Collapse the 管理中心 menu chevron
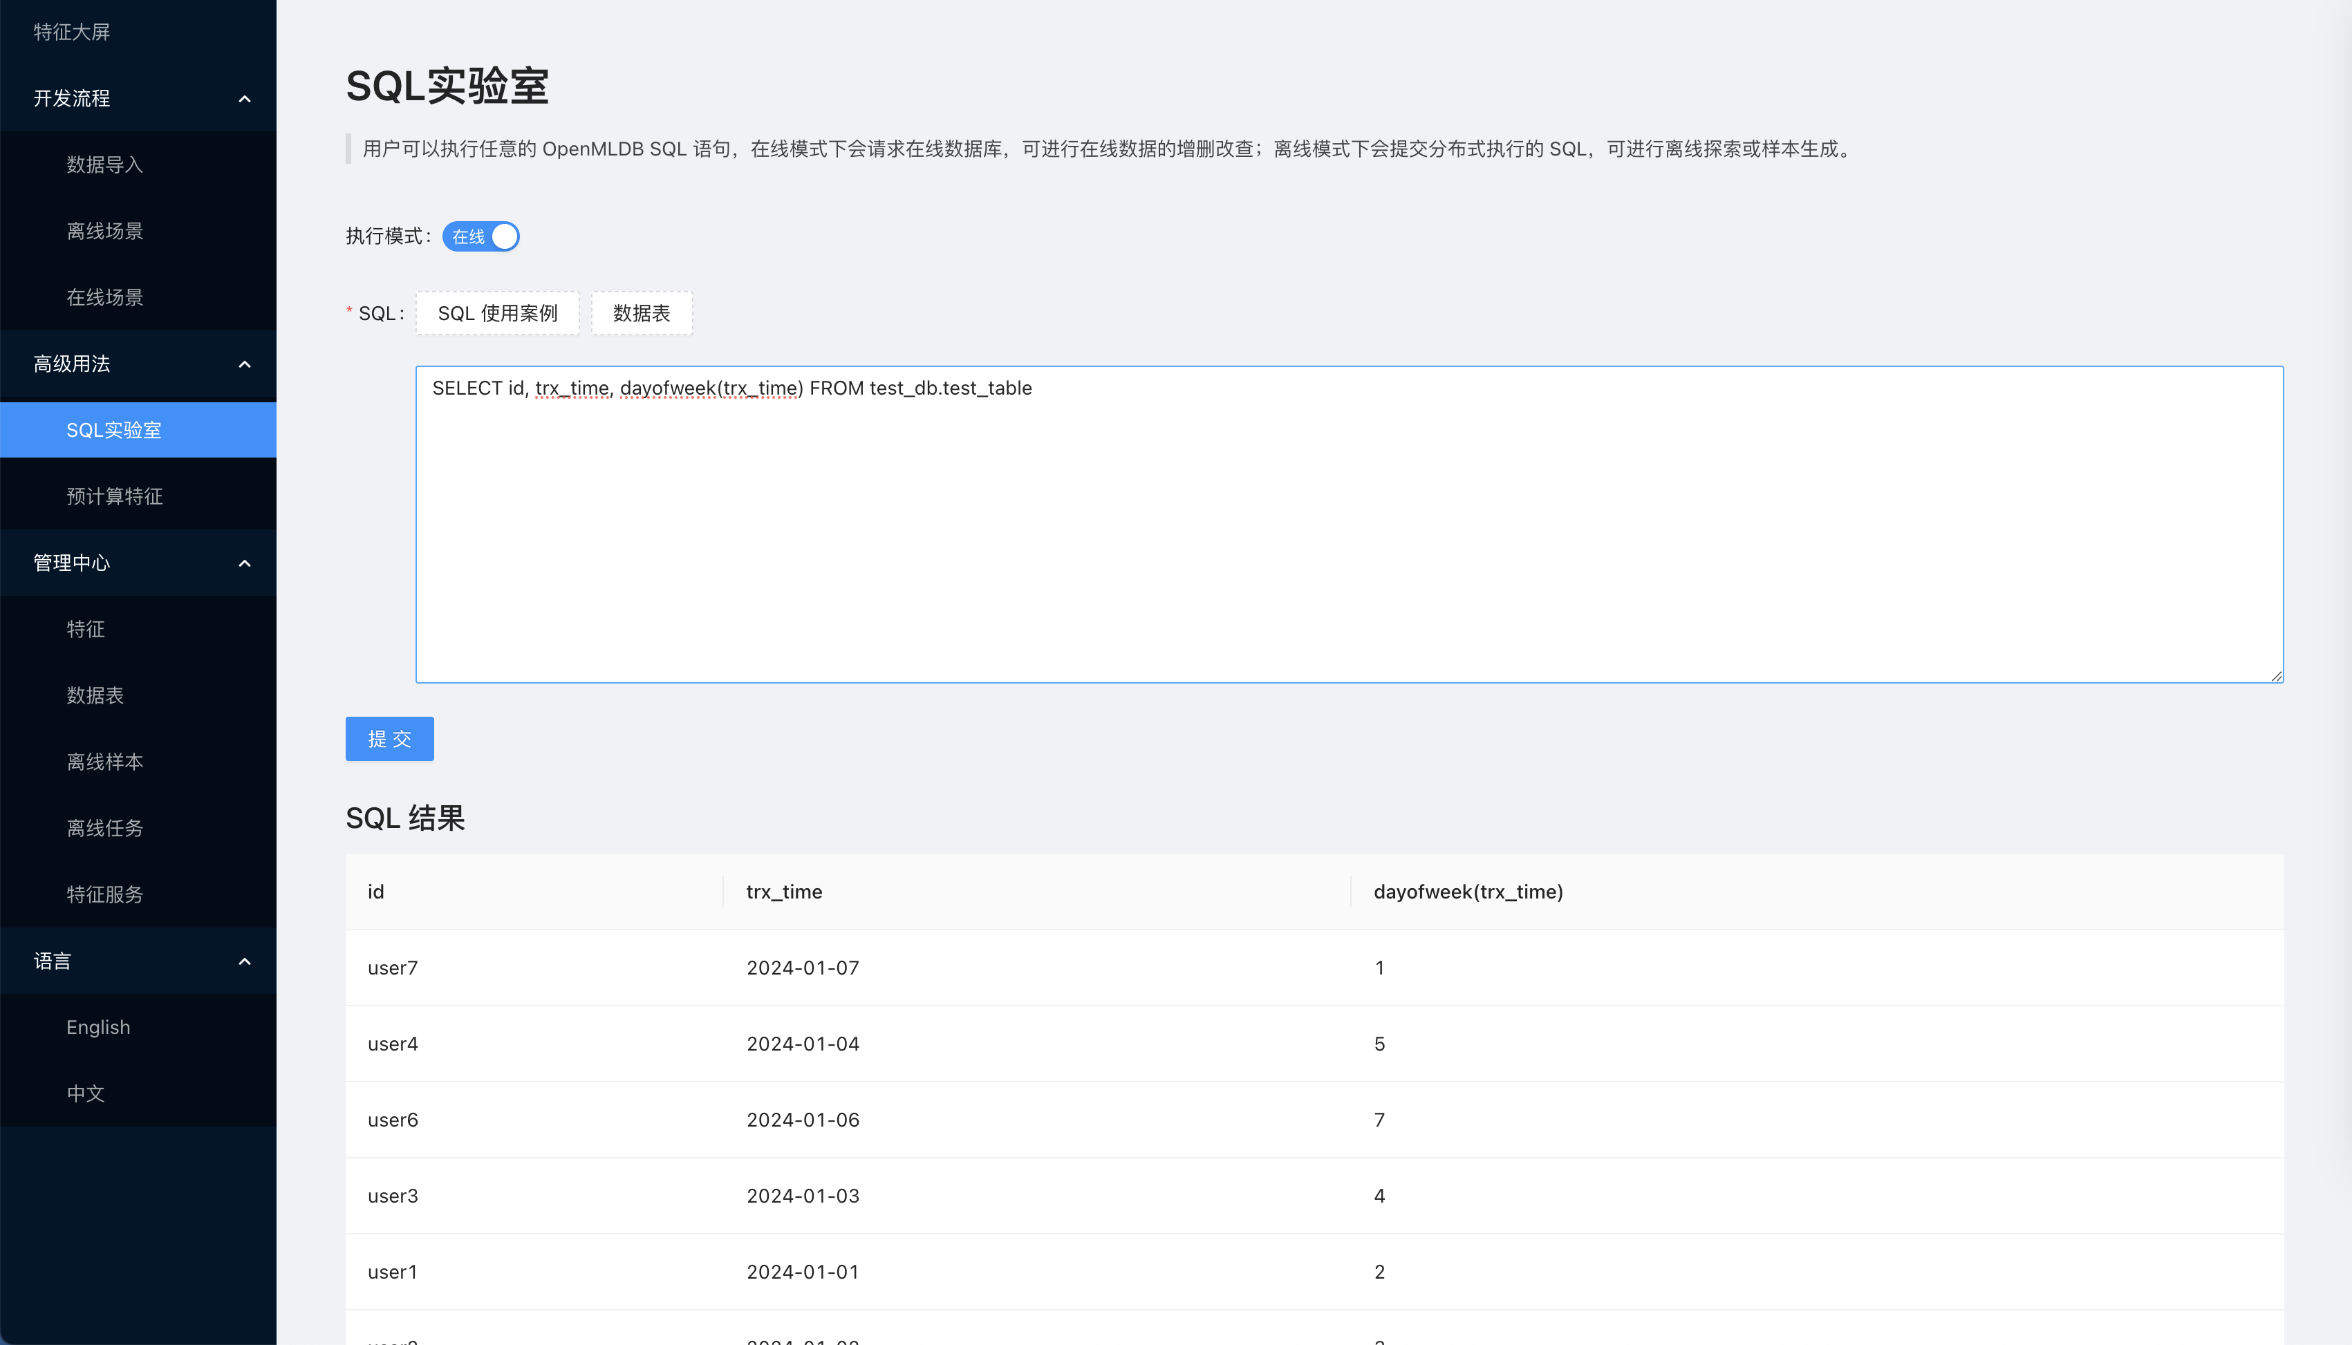Image resolution: width=2352 pixels, height=1345 pixels. tap(244, 563)
